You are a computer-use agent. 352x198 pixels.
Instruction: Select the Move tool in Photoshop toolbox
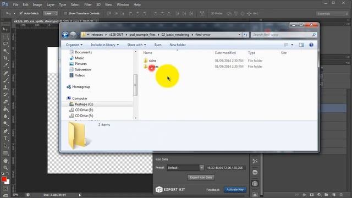(x=5, y=29)
